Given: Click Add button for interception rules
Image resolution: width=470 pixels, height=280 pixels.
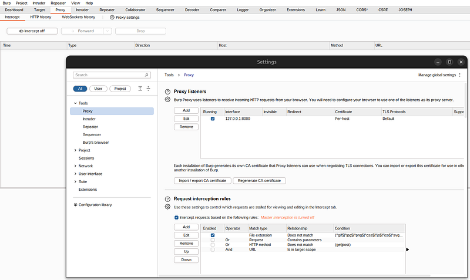Looking at the screenshot, I should click(x=186, y=227).
